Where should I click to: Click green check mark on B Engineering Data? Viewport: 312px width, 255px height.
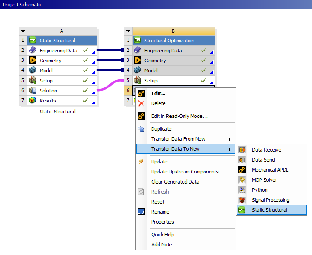pyautogui.click(x=204, y=50)
